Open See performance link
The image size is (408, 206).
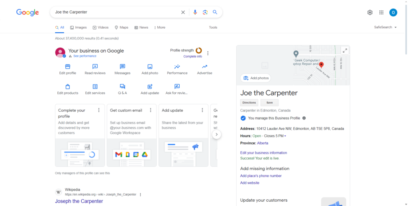[x=84, y=56]
